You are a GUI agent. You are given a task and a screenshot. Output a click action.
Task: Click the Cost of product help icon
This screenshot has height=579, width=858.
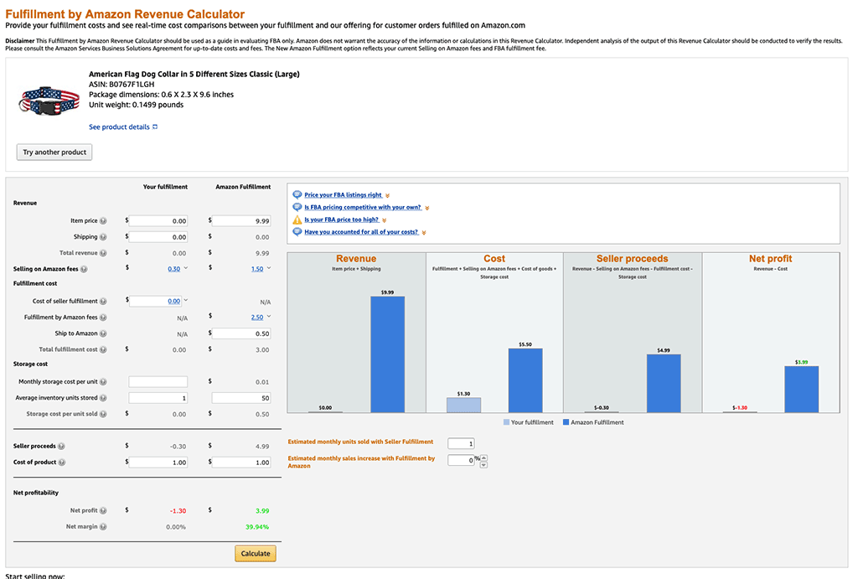[x=62, y=463]
